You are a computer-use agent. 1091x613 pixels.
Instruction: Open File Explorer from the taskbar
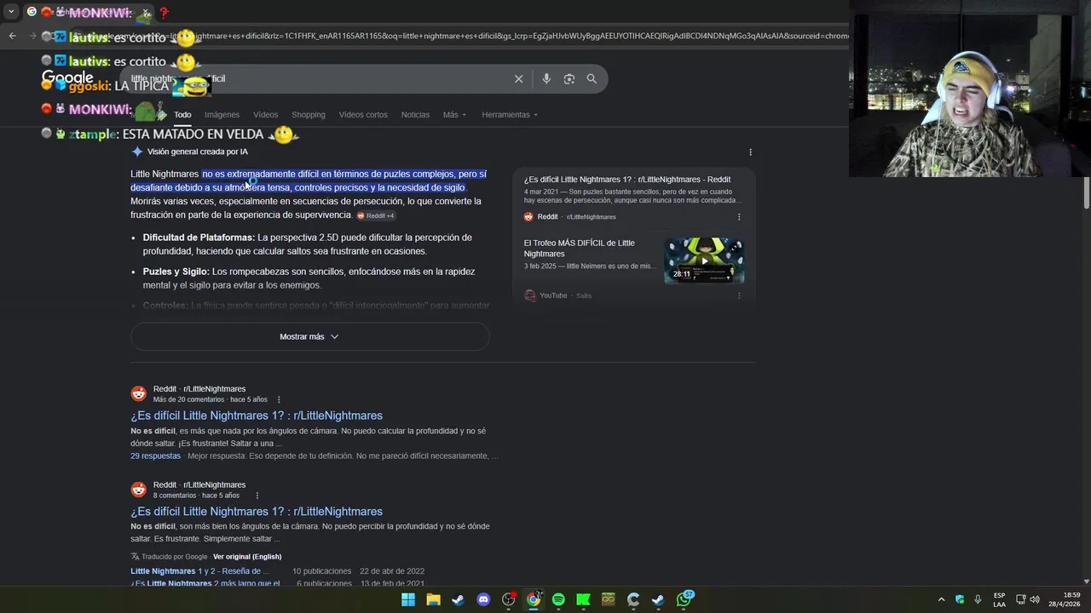(x=433, y=599)
